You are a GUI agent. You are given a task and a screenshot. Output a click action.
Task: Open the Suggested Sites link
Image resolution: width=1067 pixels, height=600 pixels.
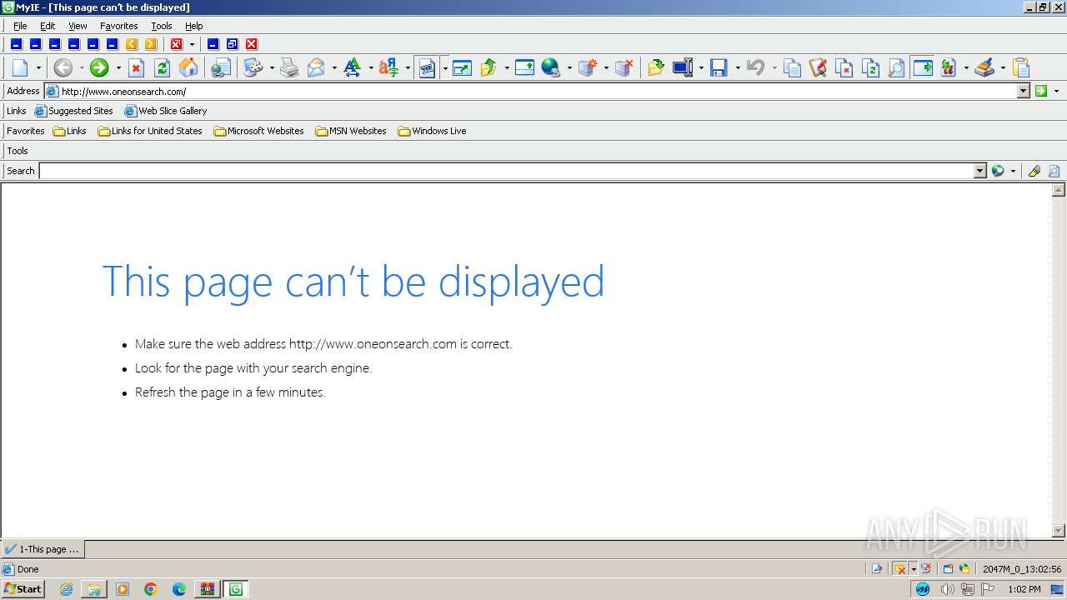coord(74,111)
